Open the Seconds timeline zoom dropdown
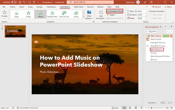This screenshot has height=110, width=175. click(x=152, y=103)
